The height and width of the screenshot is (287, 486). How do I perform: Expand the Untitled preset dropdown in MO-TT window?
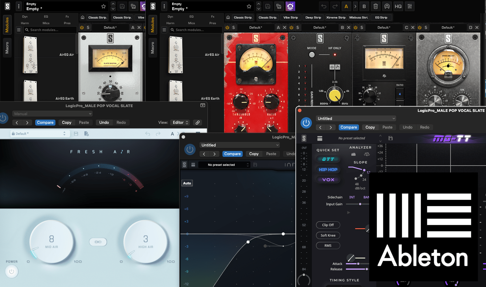pyautogui.click(x=356, y=118)
